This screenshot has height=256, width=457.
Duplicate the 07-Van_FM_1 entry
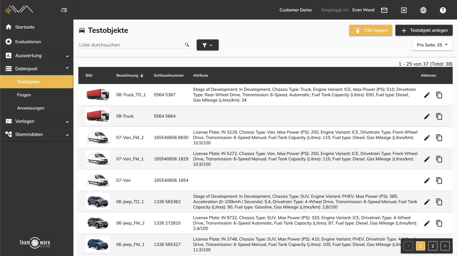439,159
